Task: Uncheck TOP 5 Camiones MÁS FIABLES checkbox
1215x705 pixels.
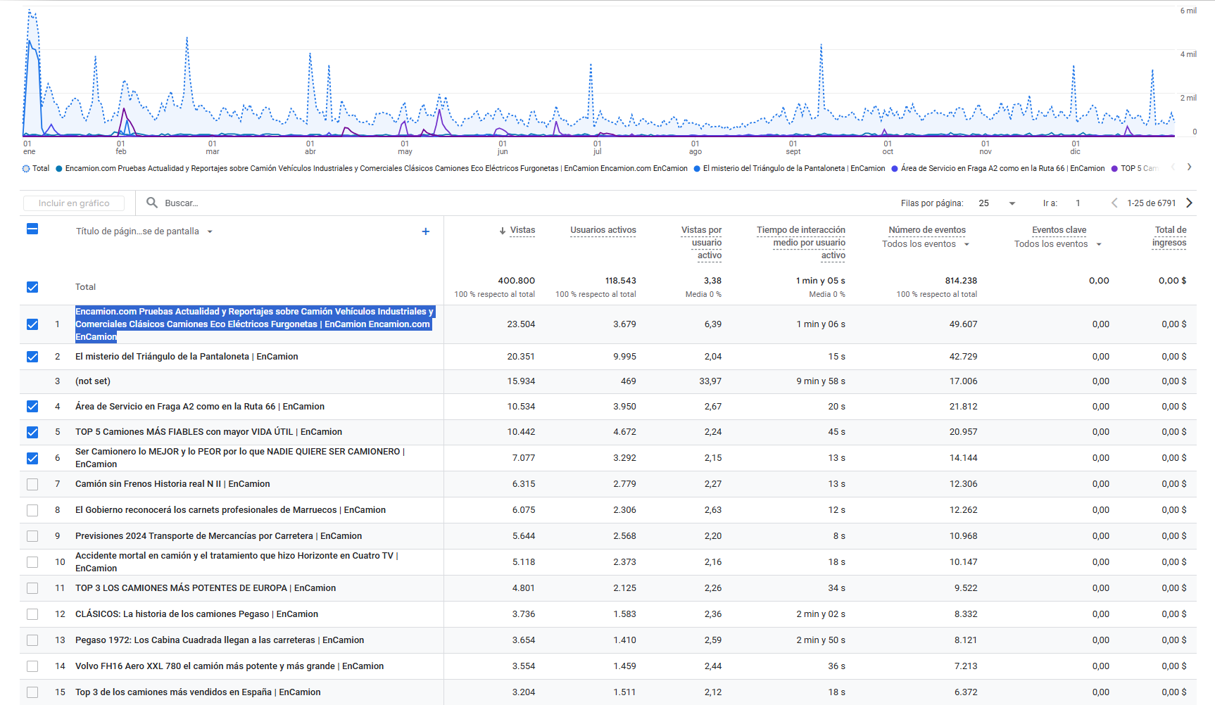Action: [x=32, y=432]
